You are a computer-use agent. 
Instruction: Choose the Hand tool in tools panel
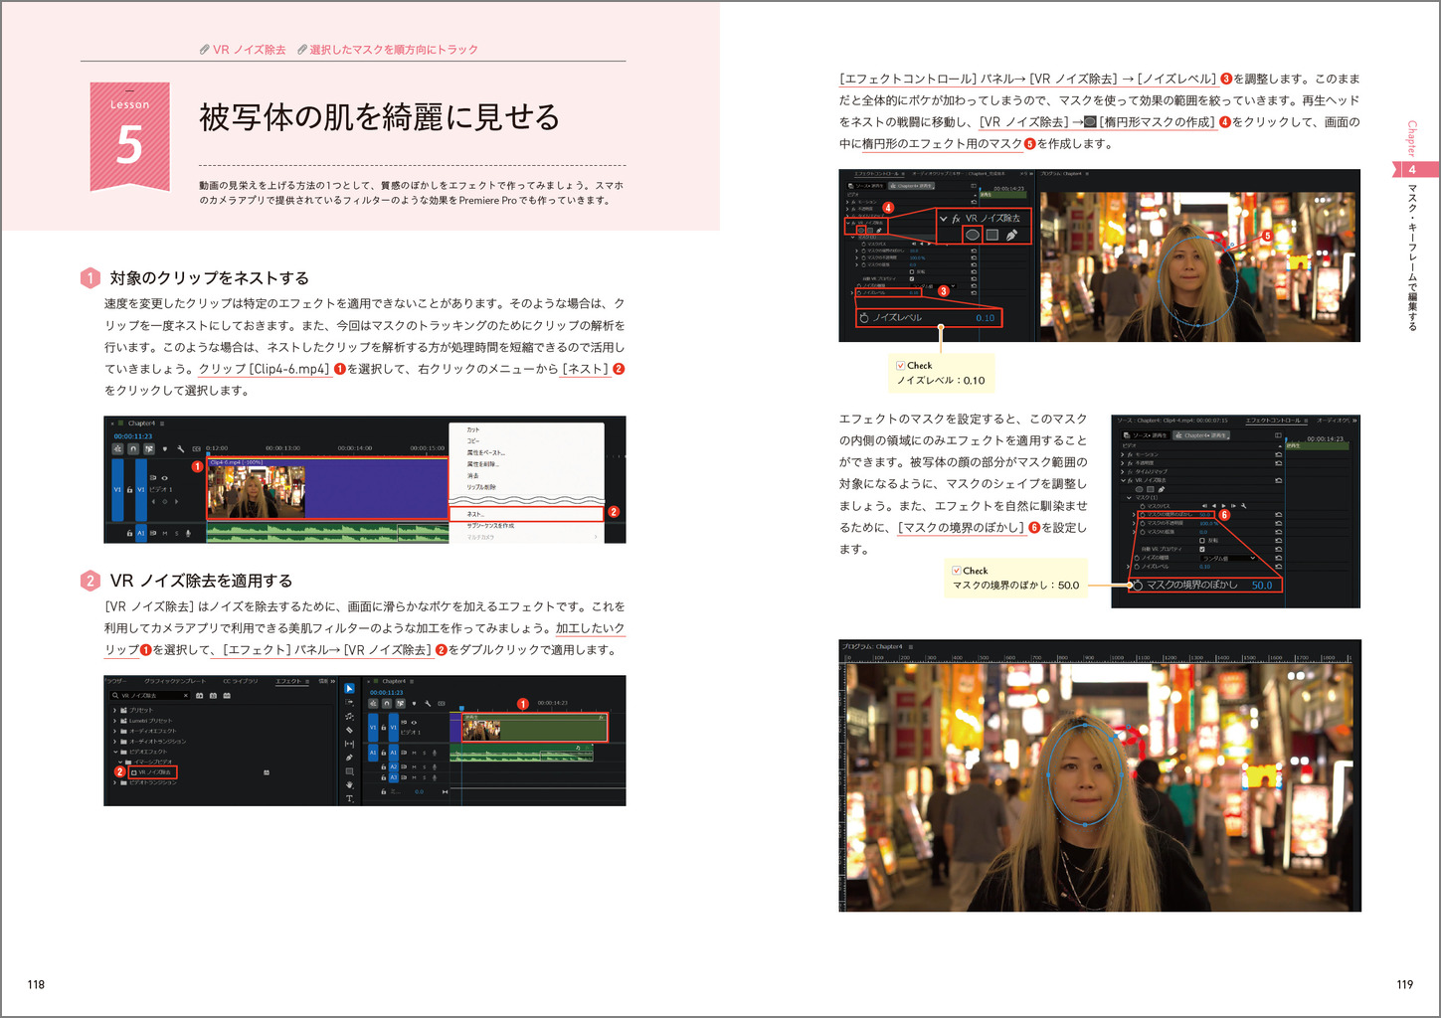click(349, 784)
